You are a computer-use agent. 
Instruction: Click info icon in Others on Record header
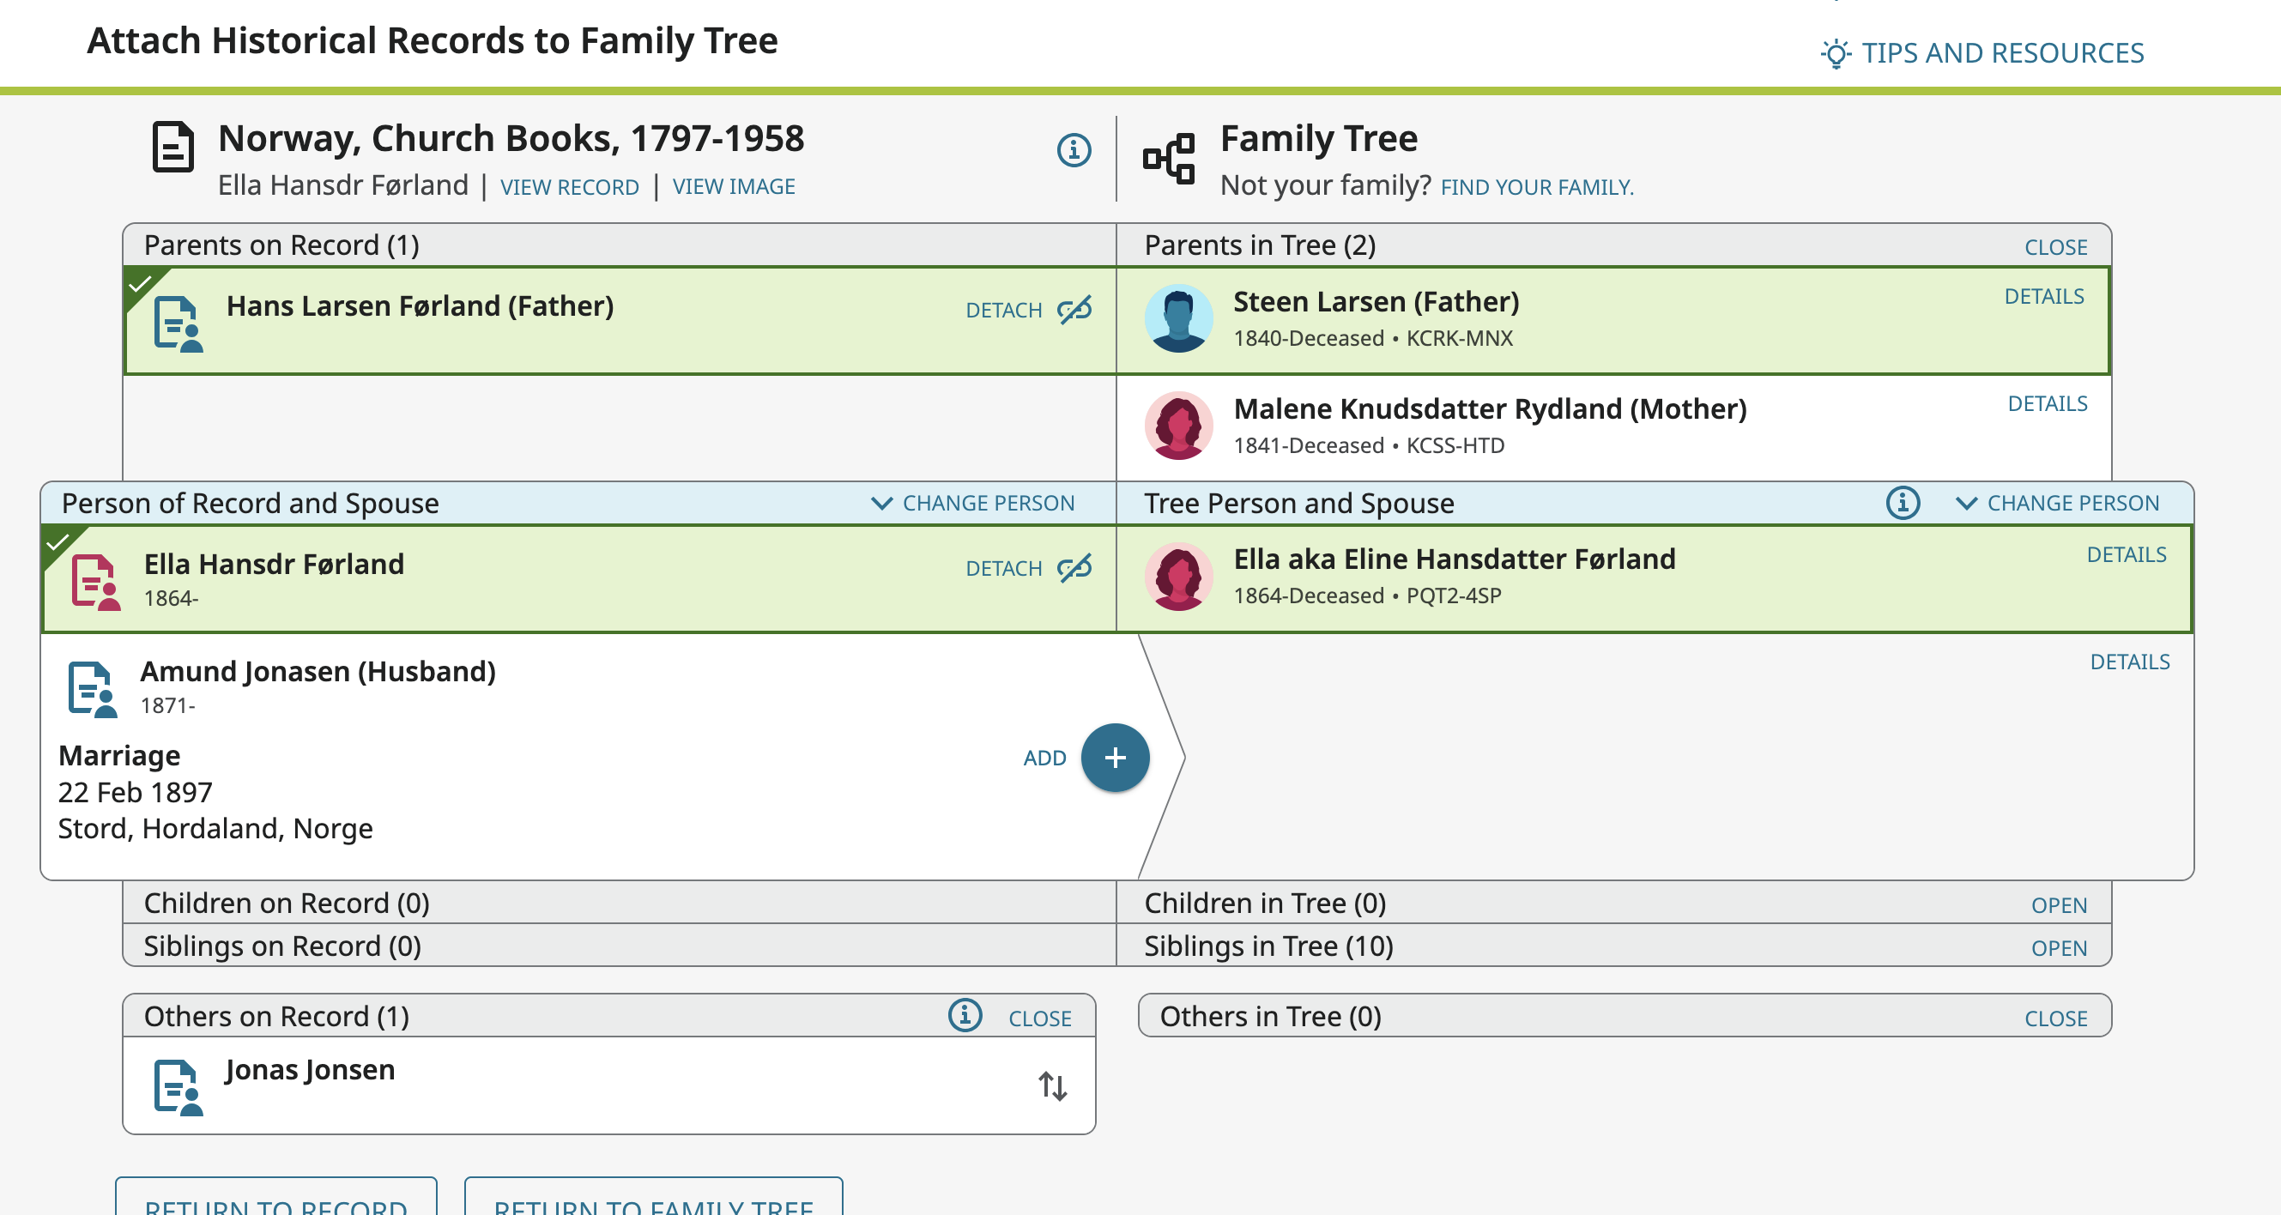click(x=965, y=1016)
